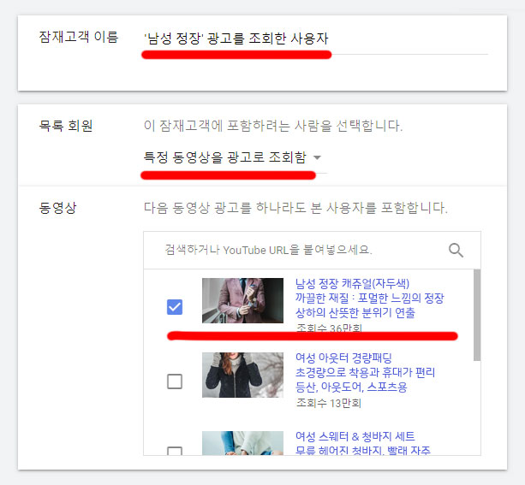Click the video list scrollbar thumb
Screen dimensions: 525x485
point(477,315)
